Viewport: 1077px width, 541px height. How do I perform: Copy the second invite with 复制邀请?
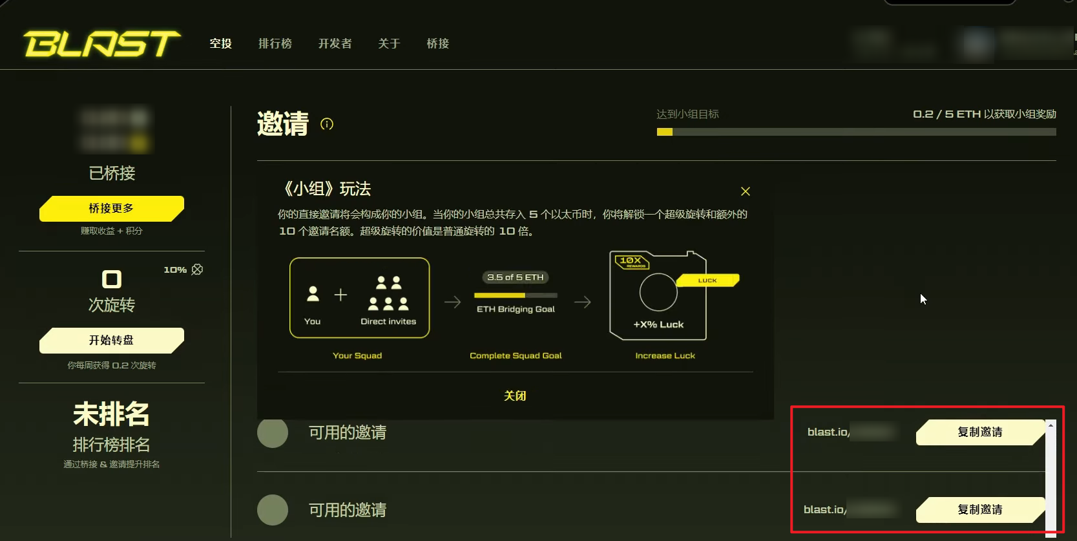[x=980, y=509]
